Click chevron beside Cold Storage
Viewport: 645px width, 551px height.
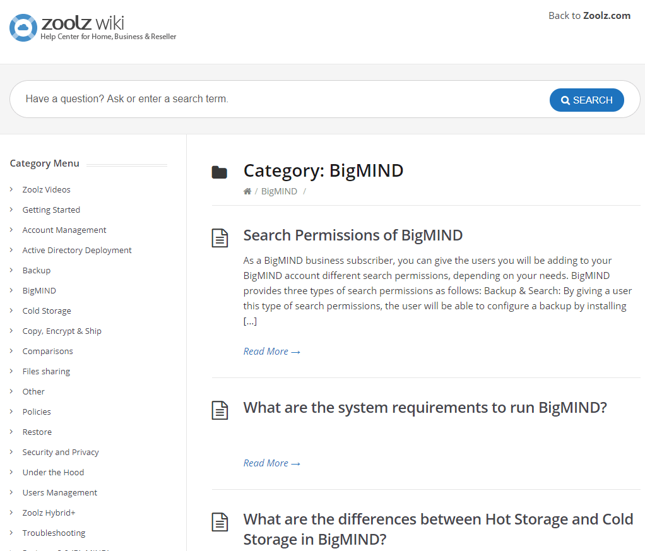point(11,311)
